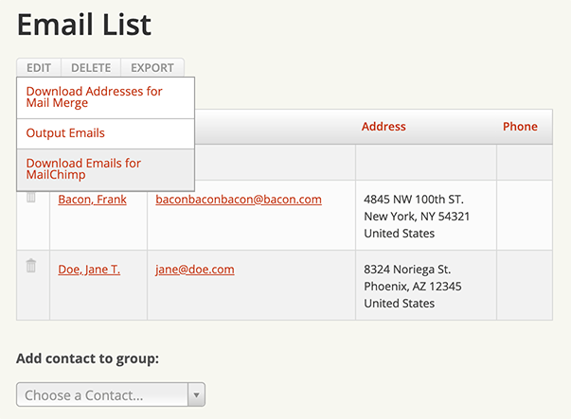Select Download Emails for MailChimp
This screenshot has width=571, height=419.
coord(83,169)
